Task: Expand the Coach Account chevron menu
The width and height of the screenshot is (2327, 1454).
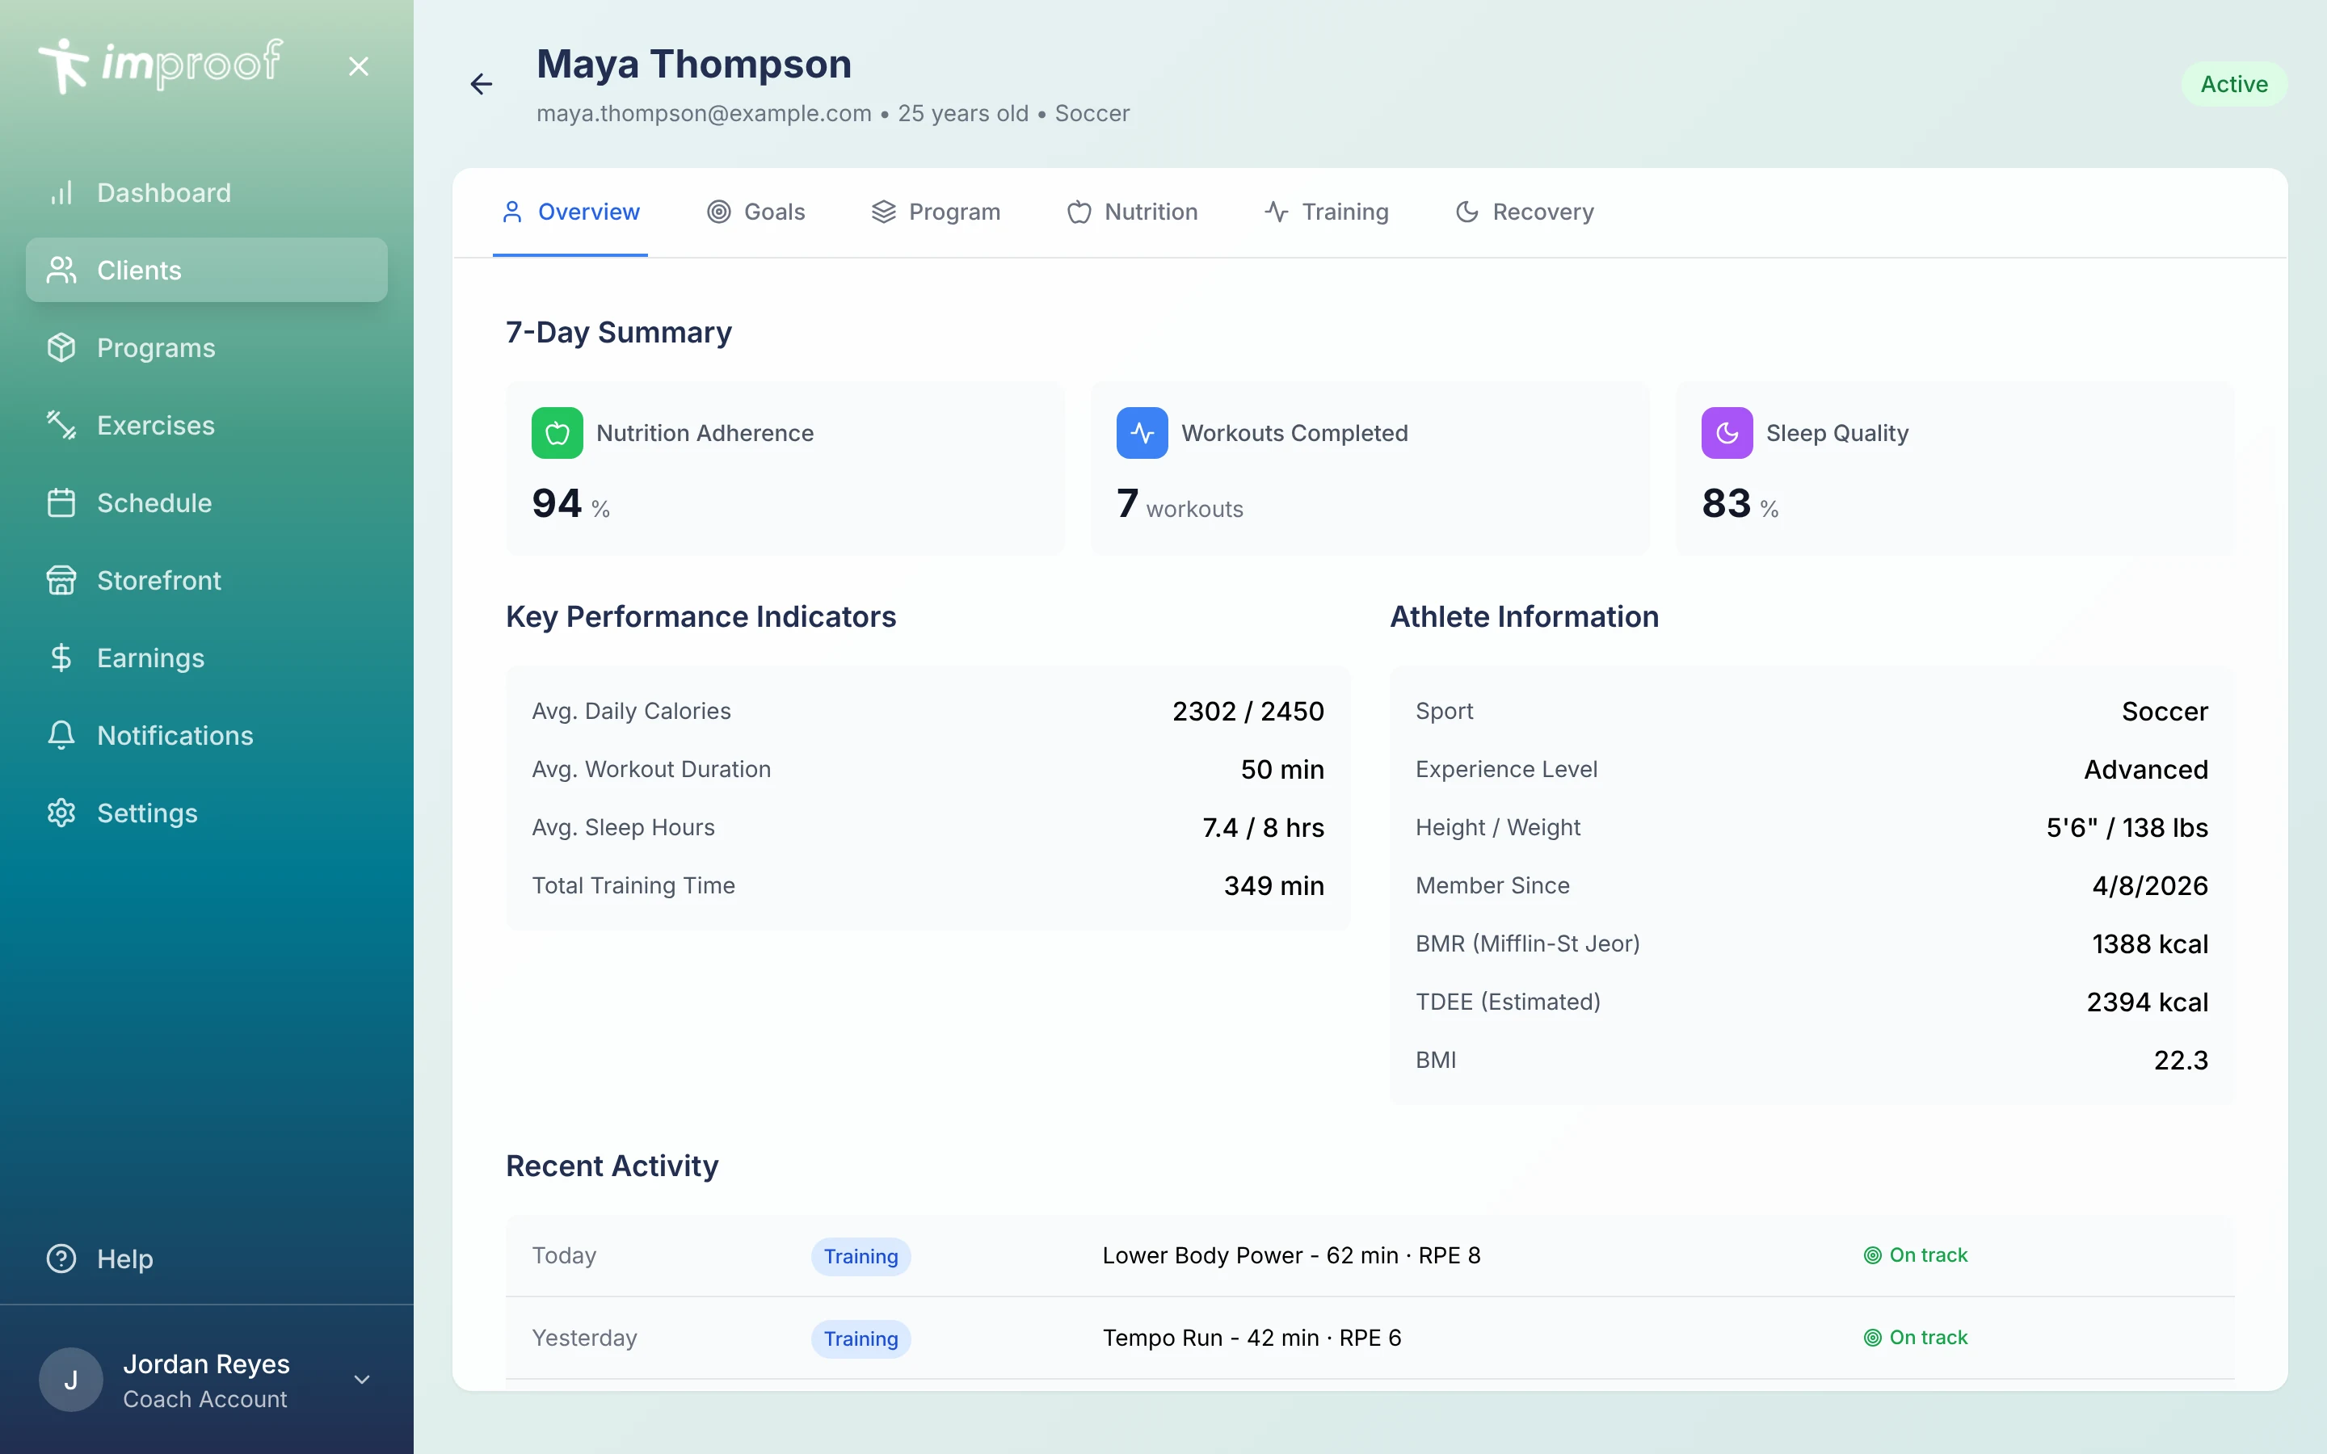Action: click(361, 1380)
